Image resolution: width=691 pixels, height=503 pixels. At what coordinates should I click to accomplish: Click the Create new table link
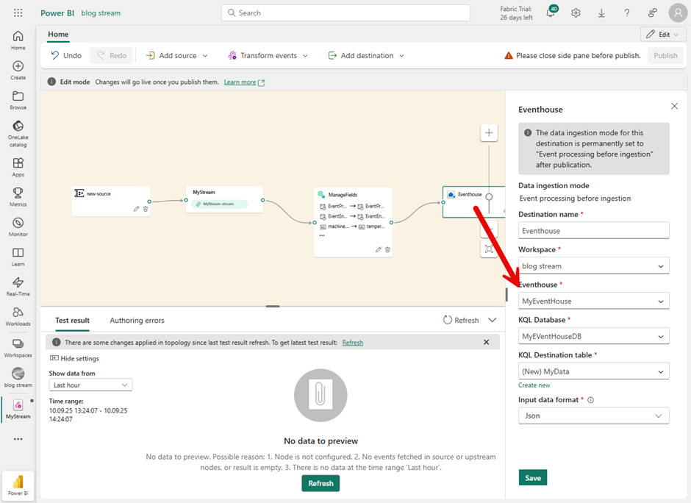(534, 385)
